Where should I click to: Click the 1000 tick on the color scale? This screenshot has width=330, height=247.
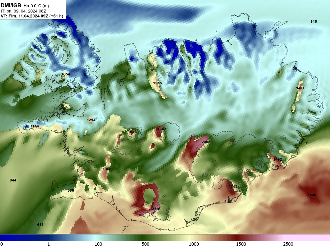click(194, 244)
